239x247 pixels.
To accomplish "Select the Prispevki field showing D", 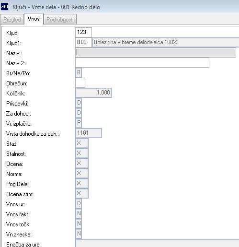I will (79, 103).
